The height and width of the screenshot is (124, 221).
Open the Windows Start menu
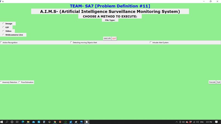[2, 122]
